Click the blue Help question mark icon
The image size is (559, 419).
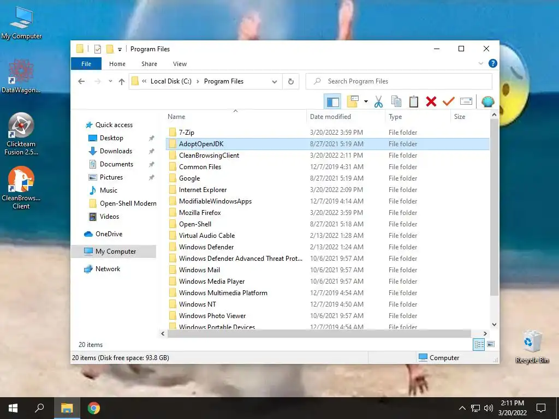click(493, 63)
